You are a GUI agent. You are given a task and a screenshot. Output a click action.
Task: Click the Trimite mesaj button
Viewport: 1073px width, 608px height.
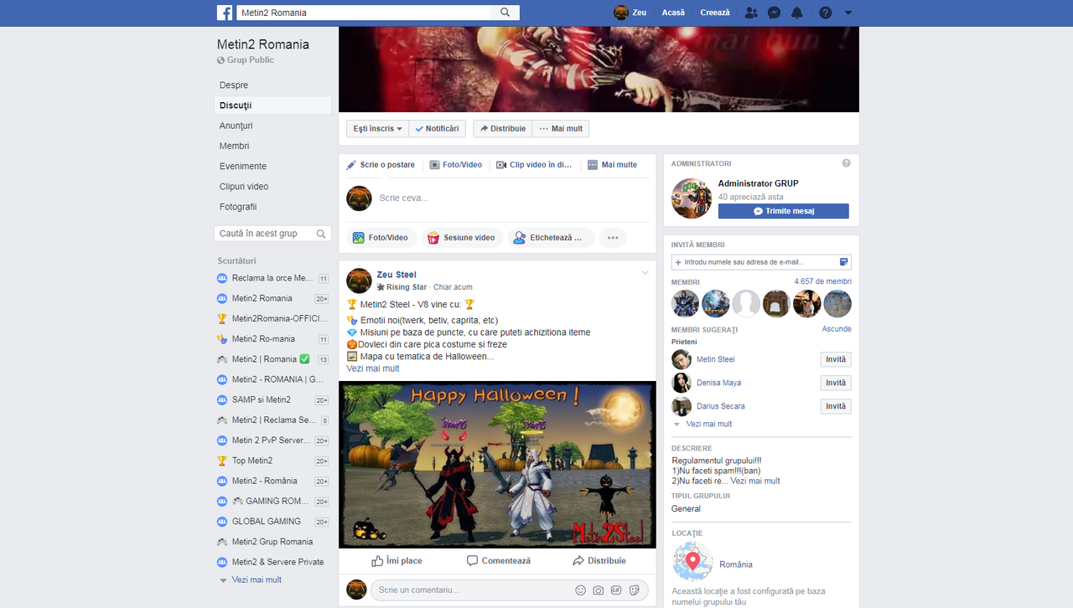click(783, 210)
